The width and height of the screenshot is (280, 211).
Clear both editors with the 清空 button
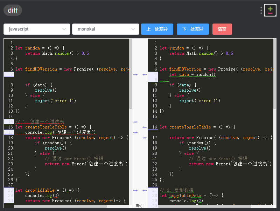222,29
